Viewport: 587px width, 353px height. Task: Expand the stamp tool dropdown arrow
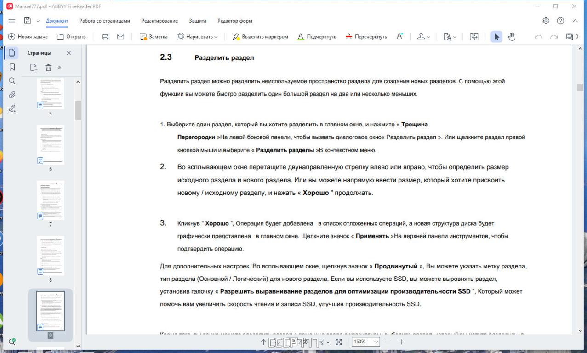[x=429, y=37]
